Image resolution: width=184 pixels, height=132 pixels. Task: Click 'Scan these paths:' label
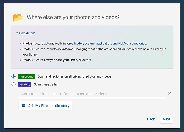tap(46, 84)
